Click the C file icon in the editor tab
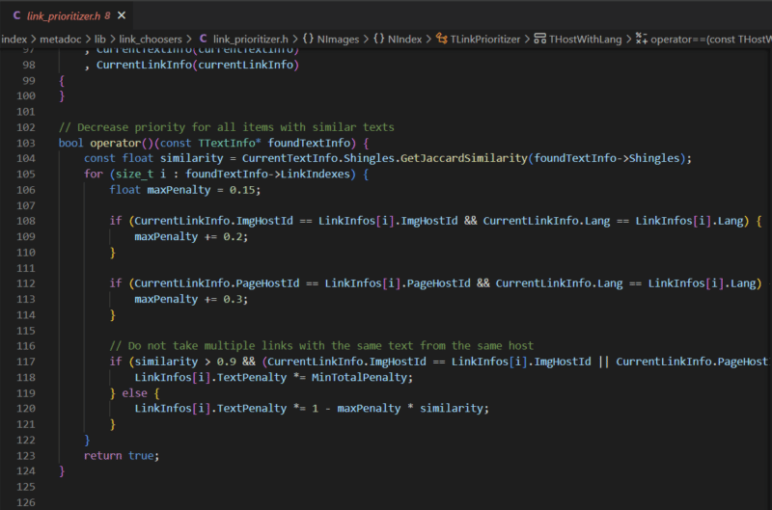Image resolution: width=772 pixels, height=510 pixels. [17, 15]
